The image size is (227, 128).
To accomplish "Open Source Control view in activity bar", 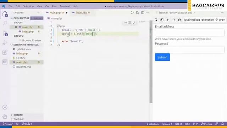I will 5,33.
